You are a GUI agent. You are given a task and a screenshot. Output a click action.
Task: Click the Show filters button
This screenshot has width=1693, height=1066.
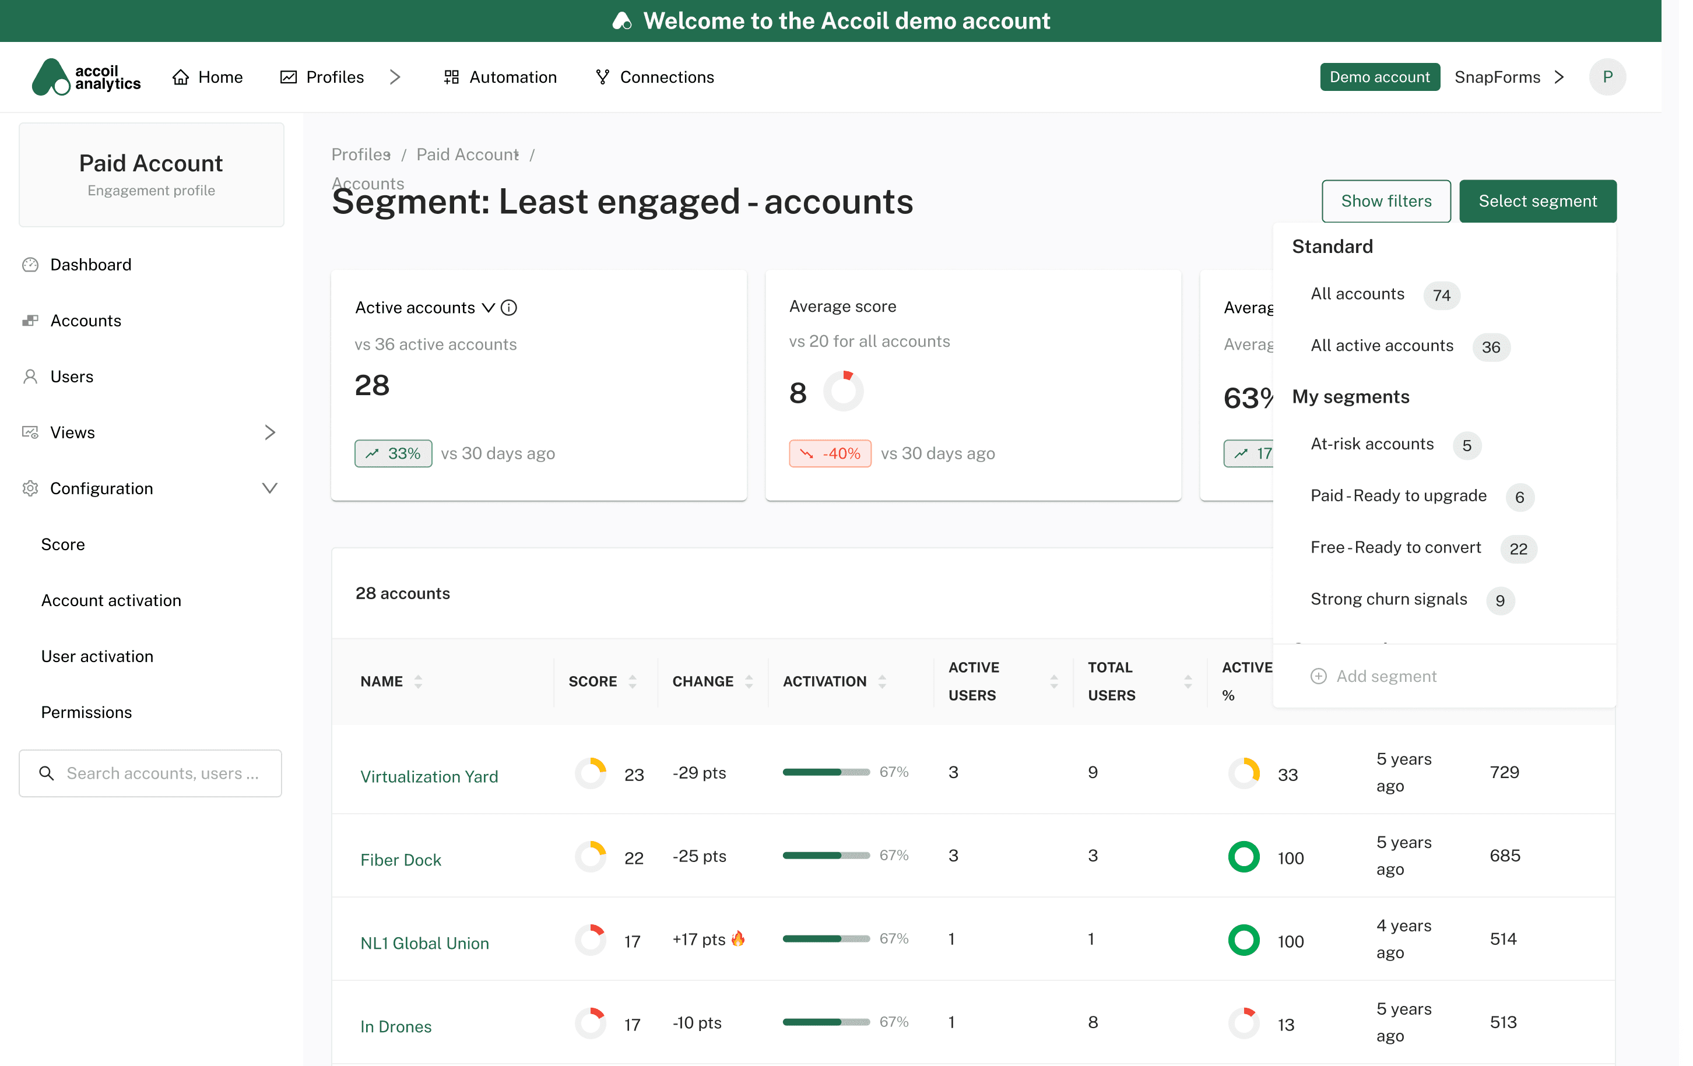coord(1385,201)
